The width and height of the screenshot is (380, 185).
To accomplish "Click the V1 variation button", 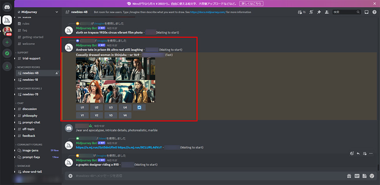I will tap(82, 115).
